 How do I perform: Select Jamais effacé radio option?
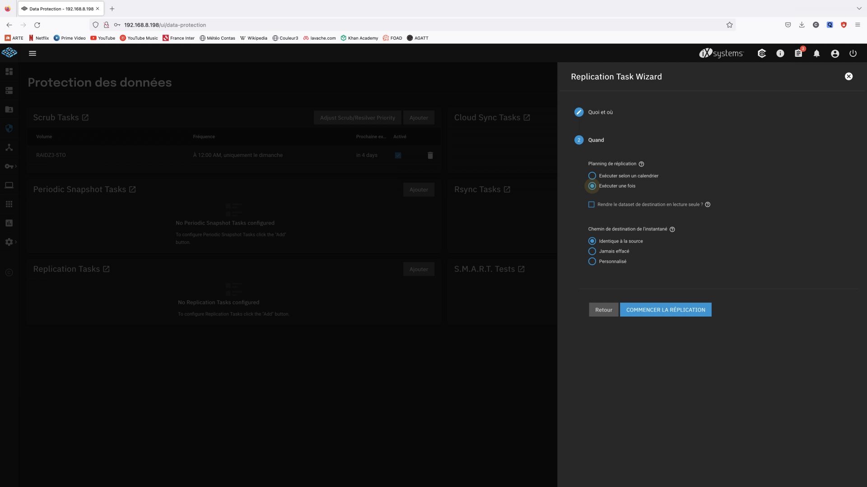pyautogui.click(x=592, y=251)
